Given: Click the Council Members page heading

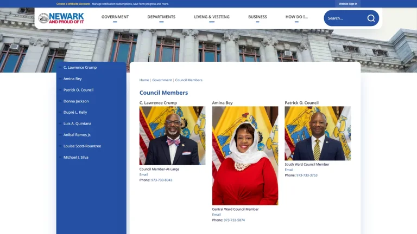Looking at the screenshot, I should coord(163,93).
